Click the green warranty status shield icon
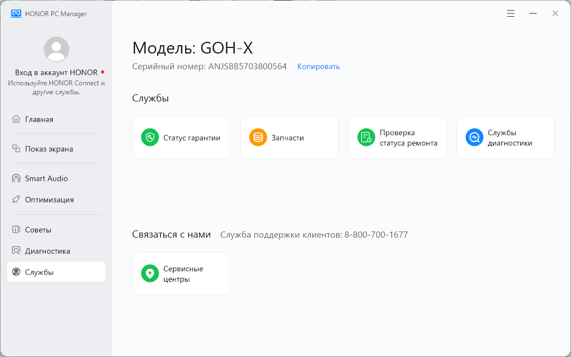571x357 pixels. tap(150, 137)
